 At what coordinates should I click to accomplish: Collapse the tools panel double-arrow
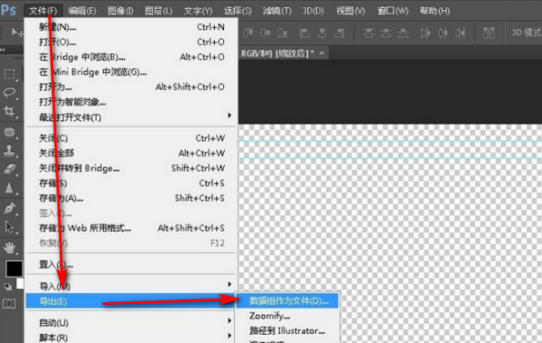tap(3, 50)
